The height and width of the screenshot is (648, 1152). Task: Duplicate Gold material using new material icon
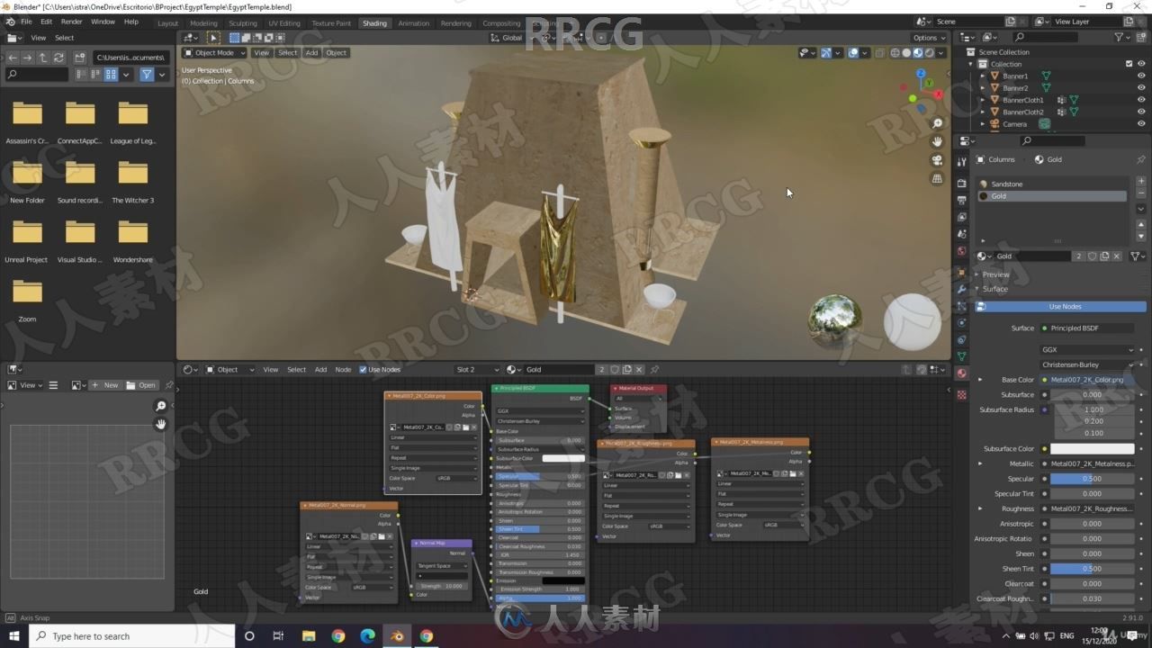[x=1104, y=256]
